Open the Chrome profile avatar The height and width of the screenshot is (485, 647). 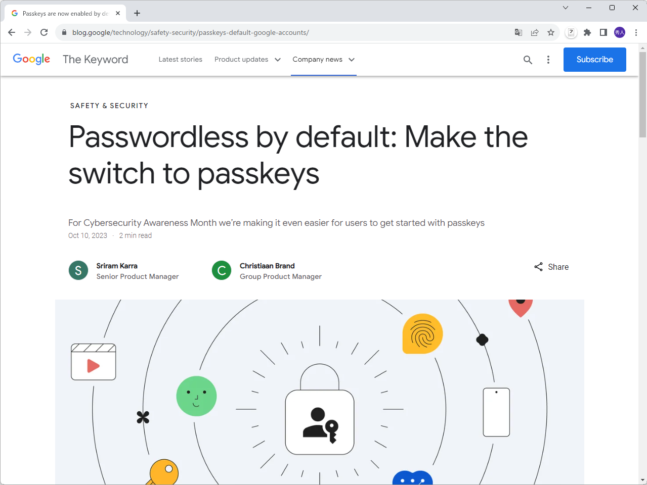tap(620, 32)
